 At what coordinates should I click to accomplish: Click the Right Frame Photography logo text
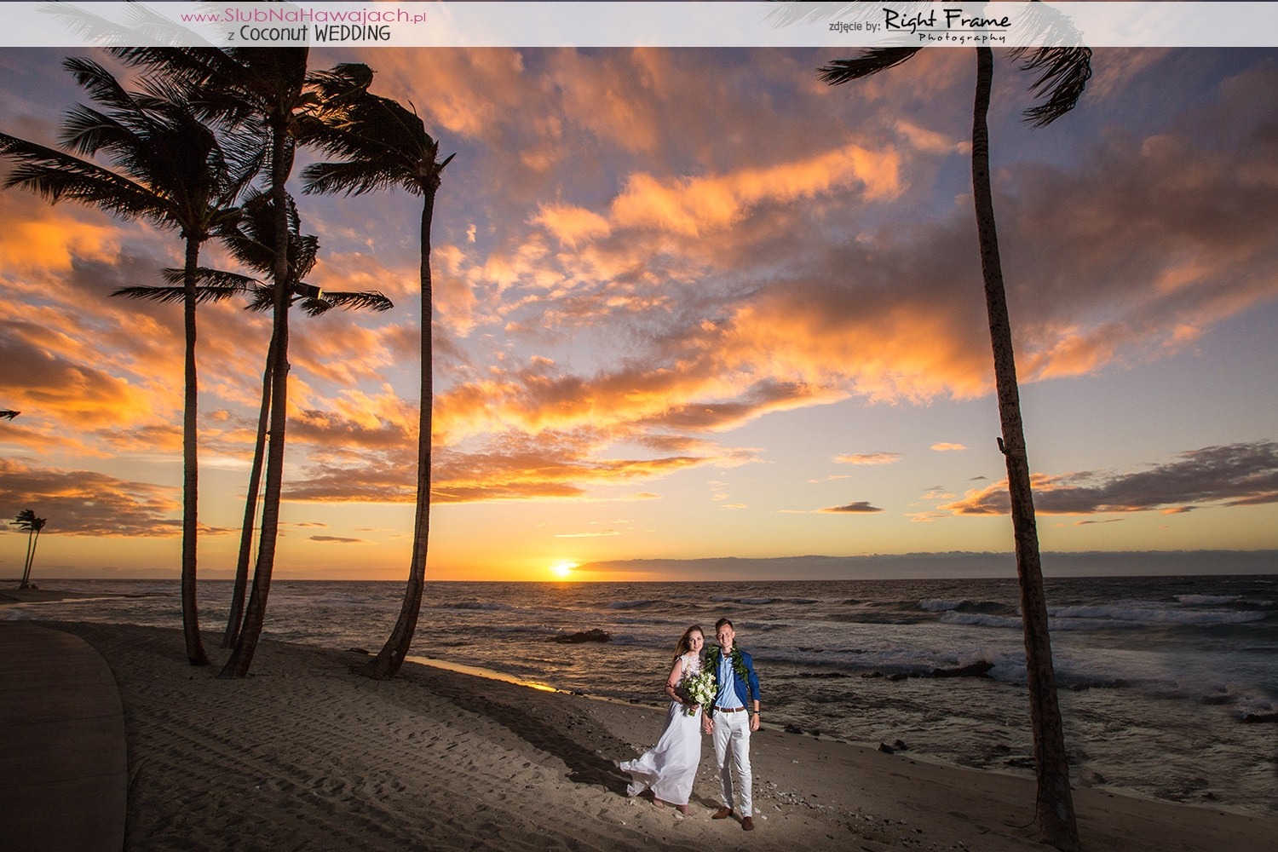pyautogui.click(x=947, y=25)
